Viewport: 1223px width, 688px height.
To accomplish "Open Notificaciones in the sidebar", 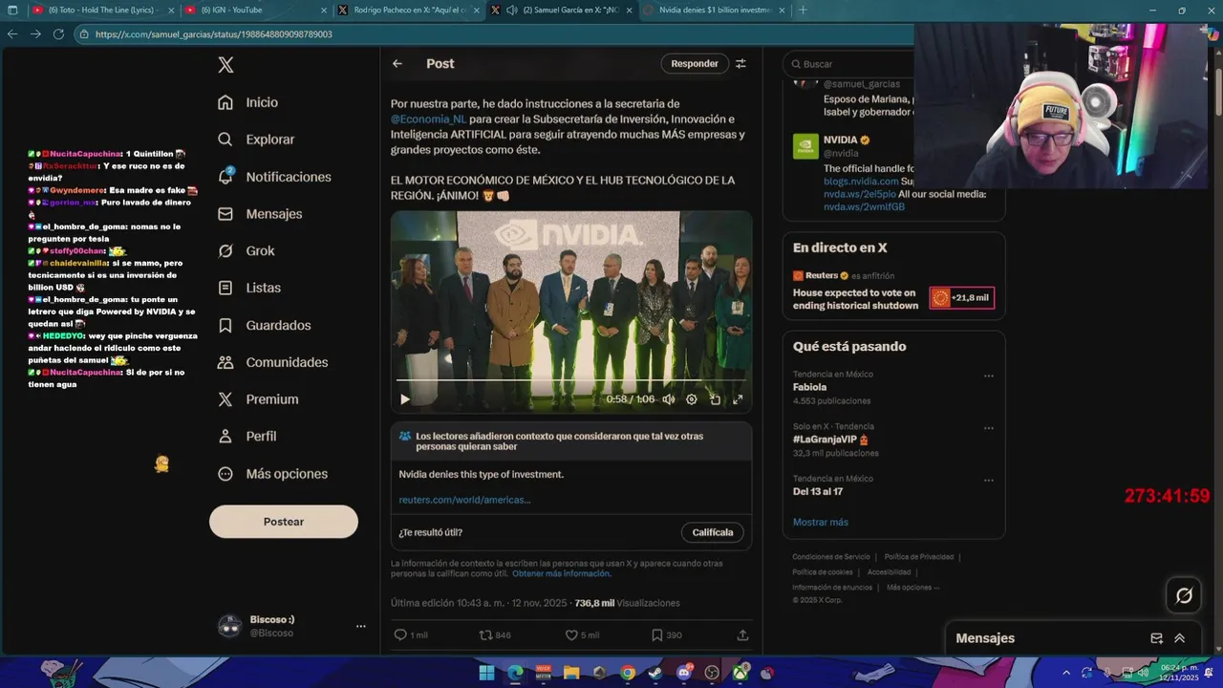I will 274,177.
